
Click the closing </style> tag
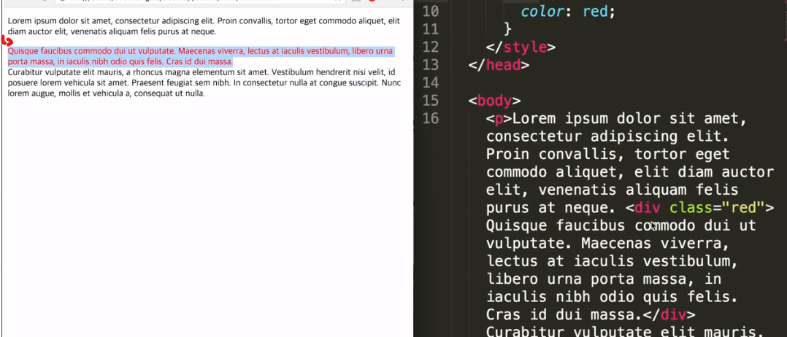pyautogui.click(x=521, y=47)
